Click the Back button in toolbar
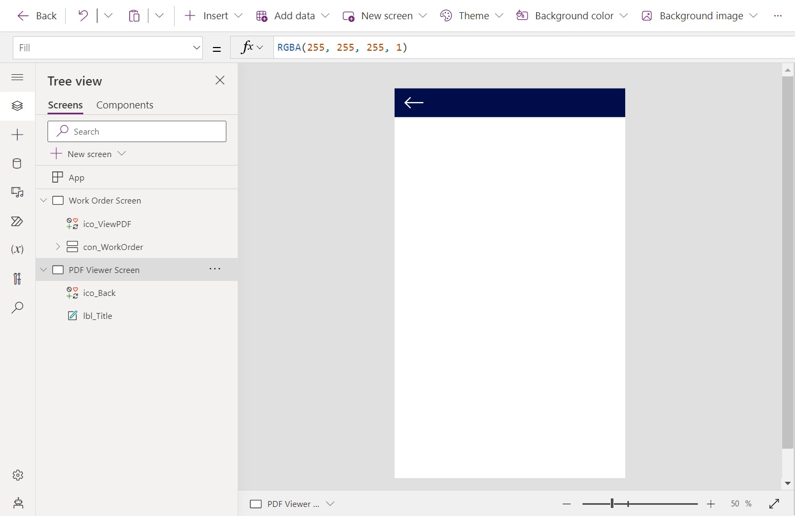Viewport: 795px width, 516px height. pos(36,15)
